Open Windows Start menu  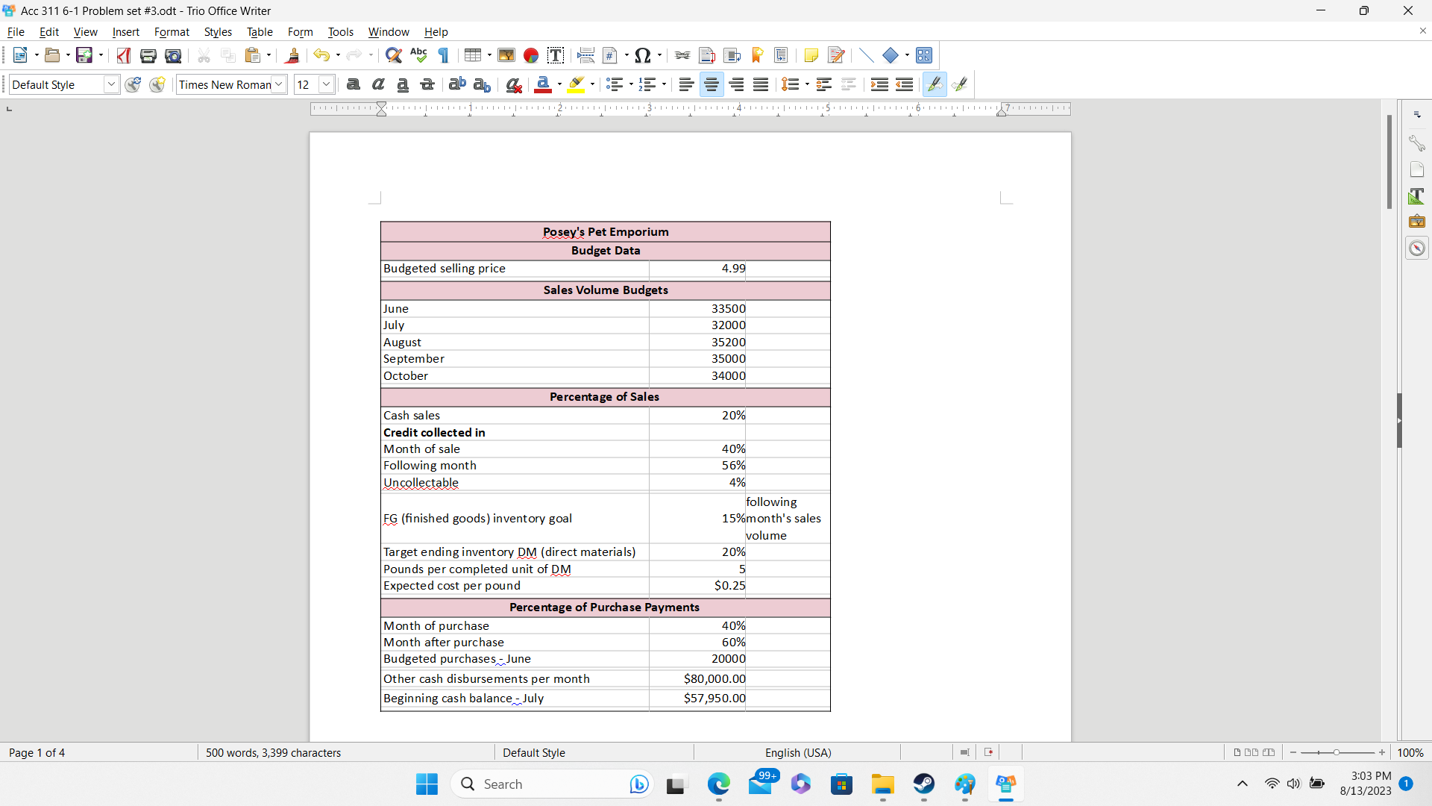tap(427, 784)
